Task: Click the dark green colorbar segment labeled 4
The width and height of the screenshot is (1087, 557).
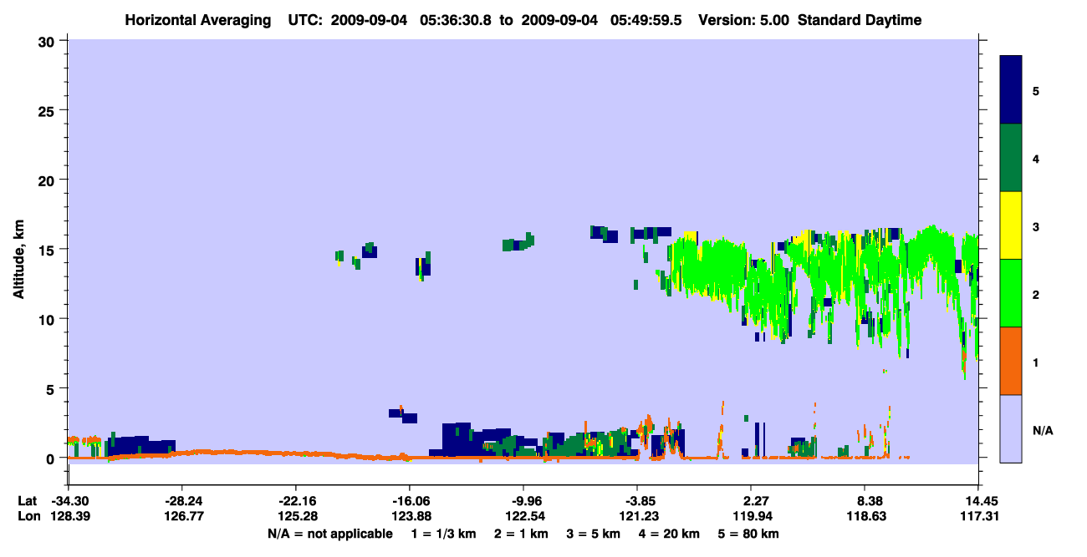Action: 1011,158
